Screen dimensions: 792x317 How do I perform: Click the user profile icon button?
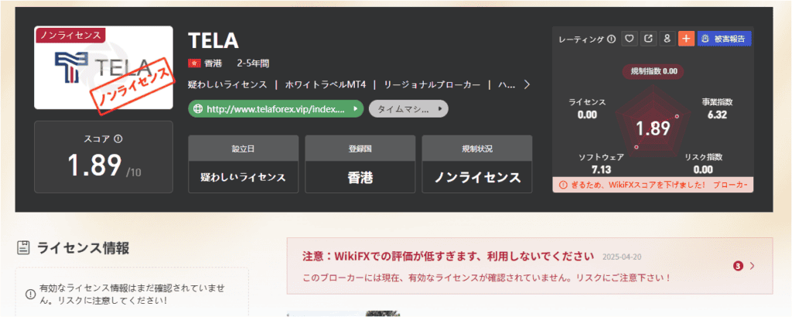(667, 38)
